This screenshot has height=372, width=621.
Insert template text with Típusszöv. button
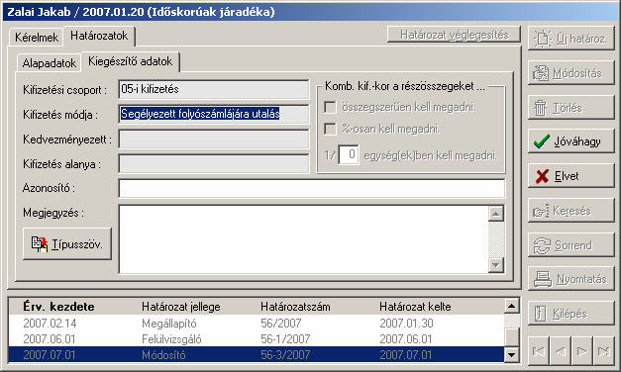coord(67,243)
